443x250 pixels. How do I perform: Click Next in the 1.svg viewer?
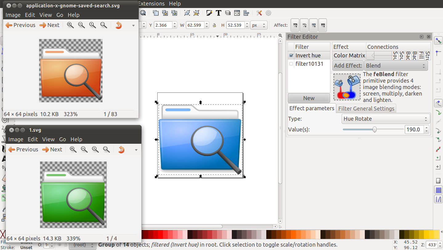52,149
